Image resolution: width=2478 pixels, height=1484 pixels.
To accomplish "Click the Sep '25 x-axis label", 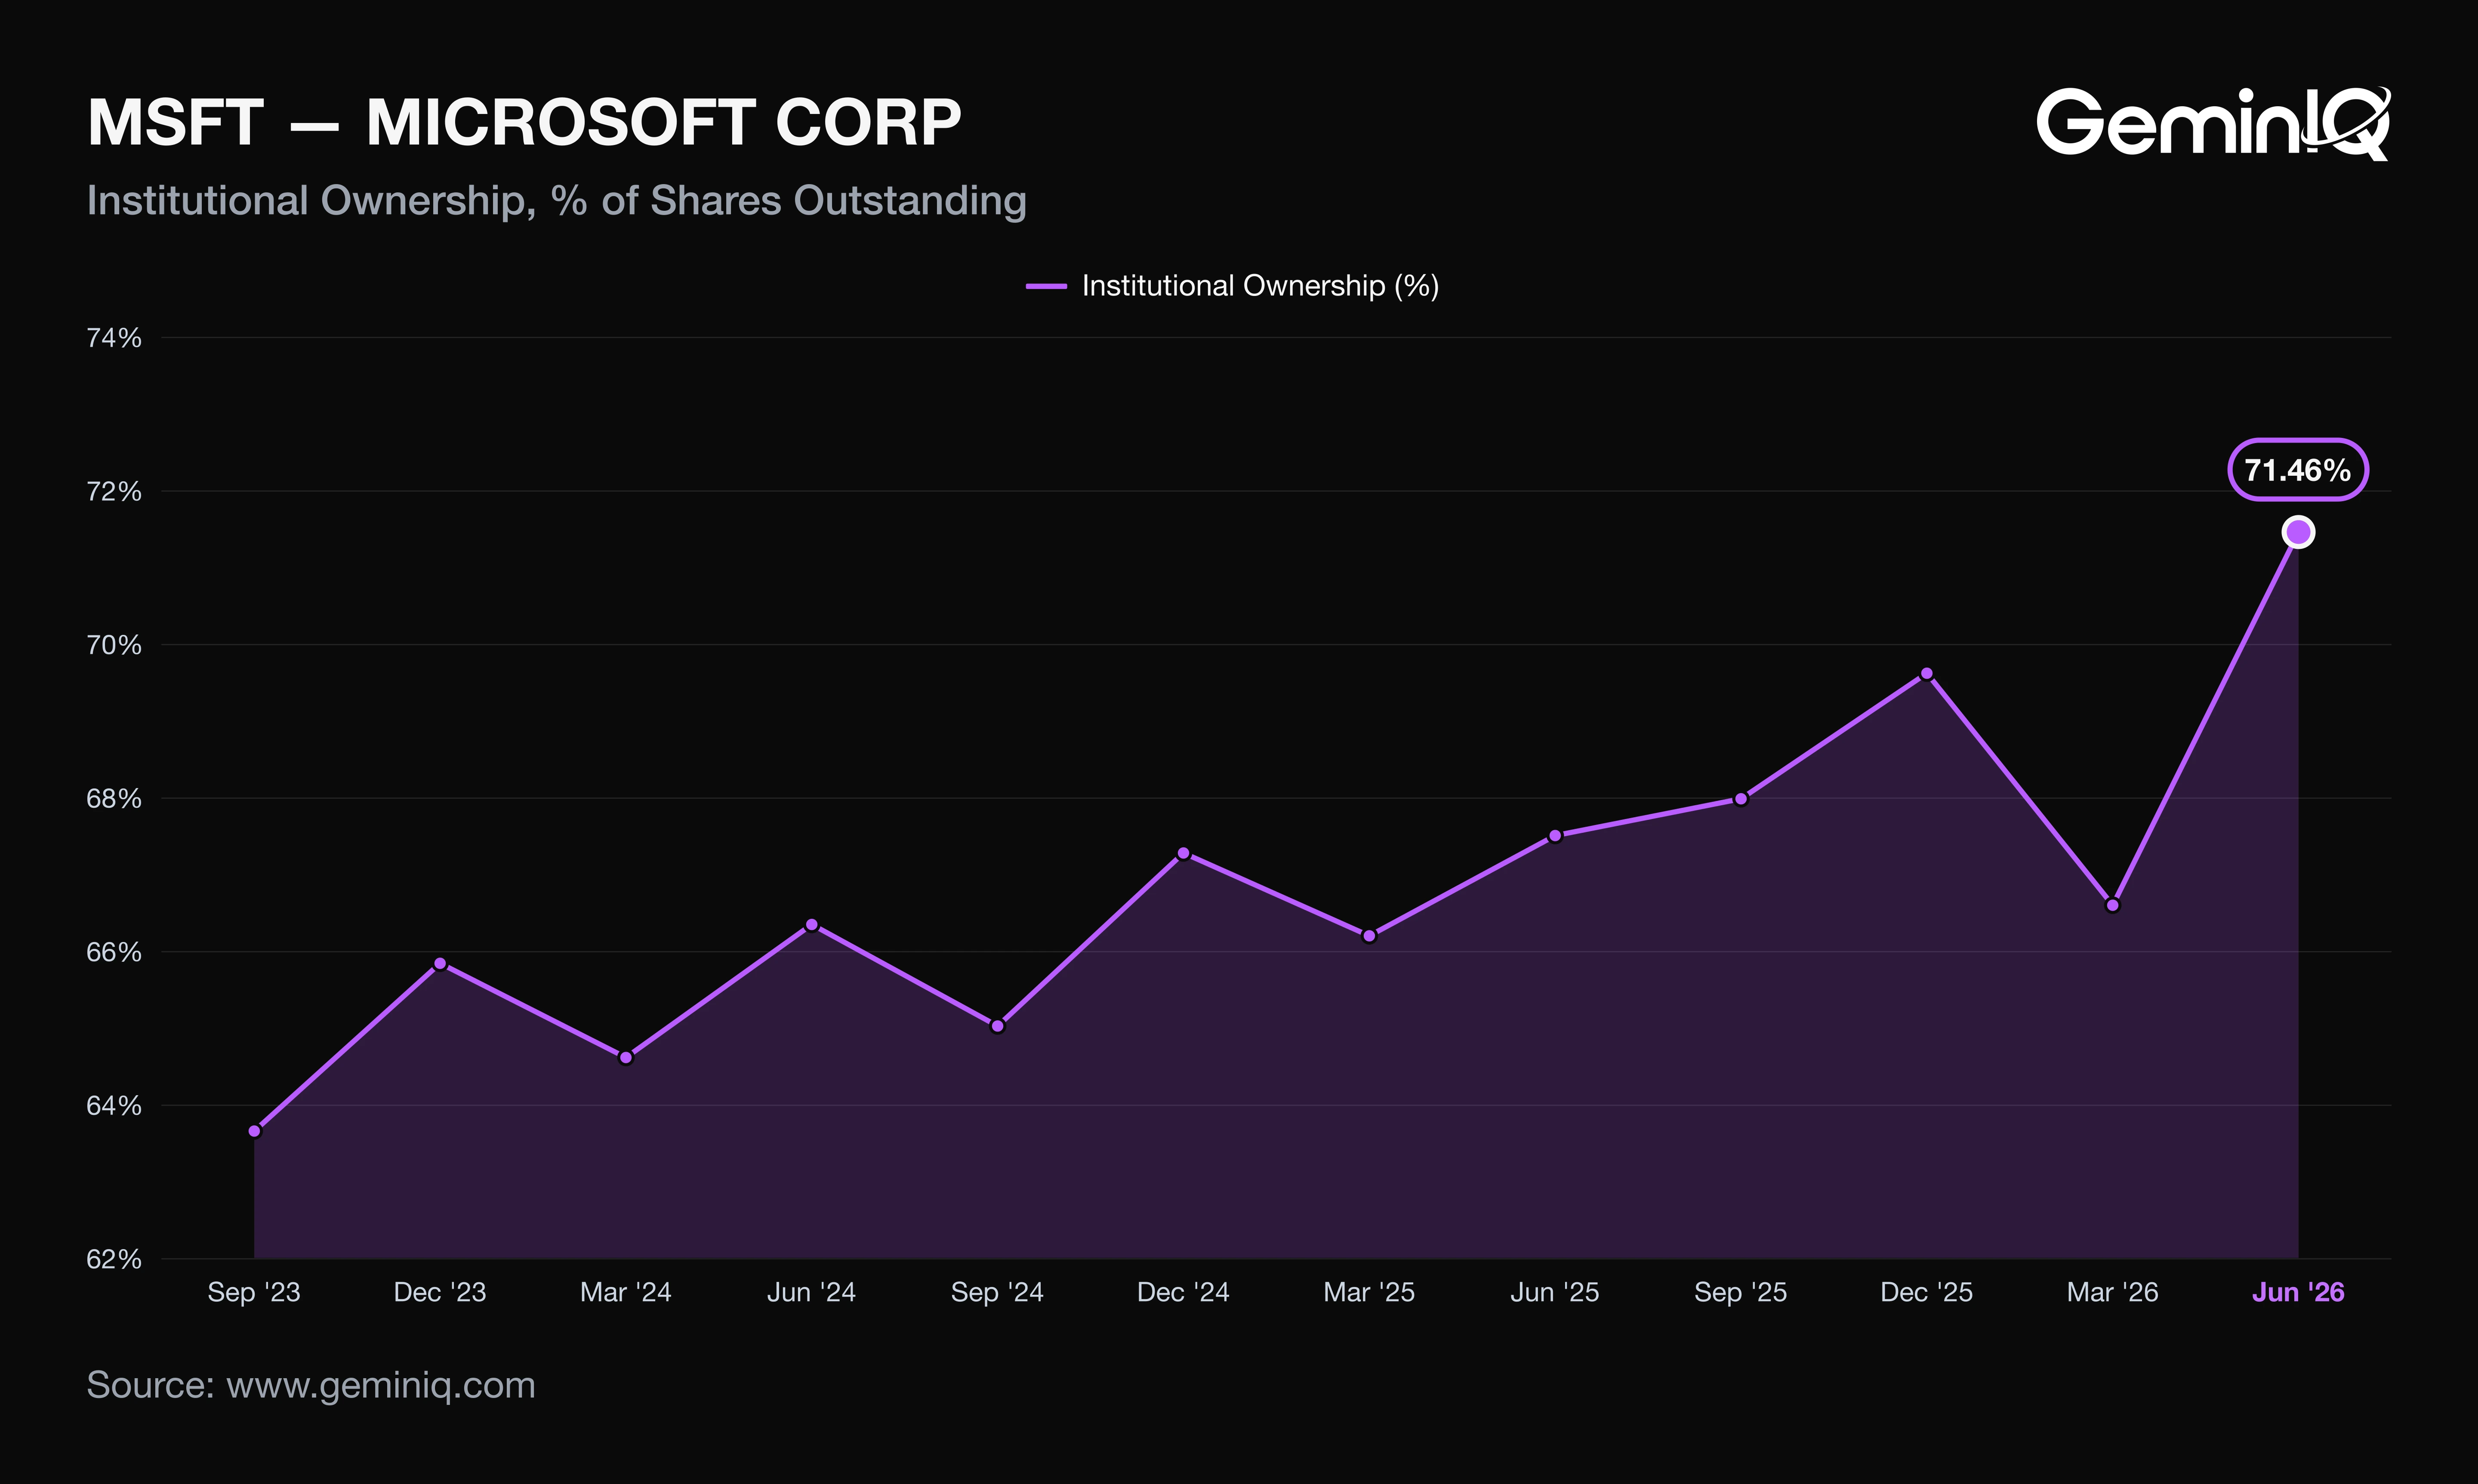I will [1741, 1293].
